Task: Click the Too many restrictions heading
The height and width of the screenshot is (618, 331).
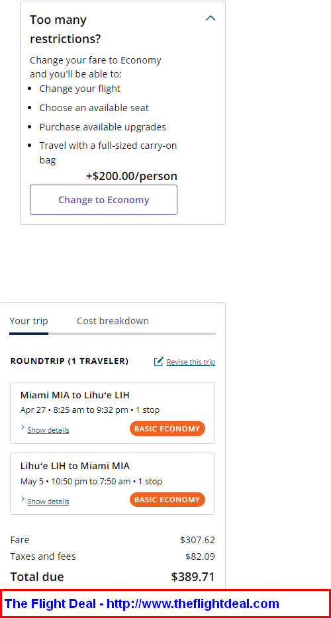Action: point(65,29)
